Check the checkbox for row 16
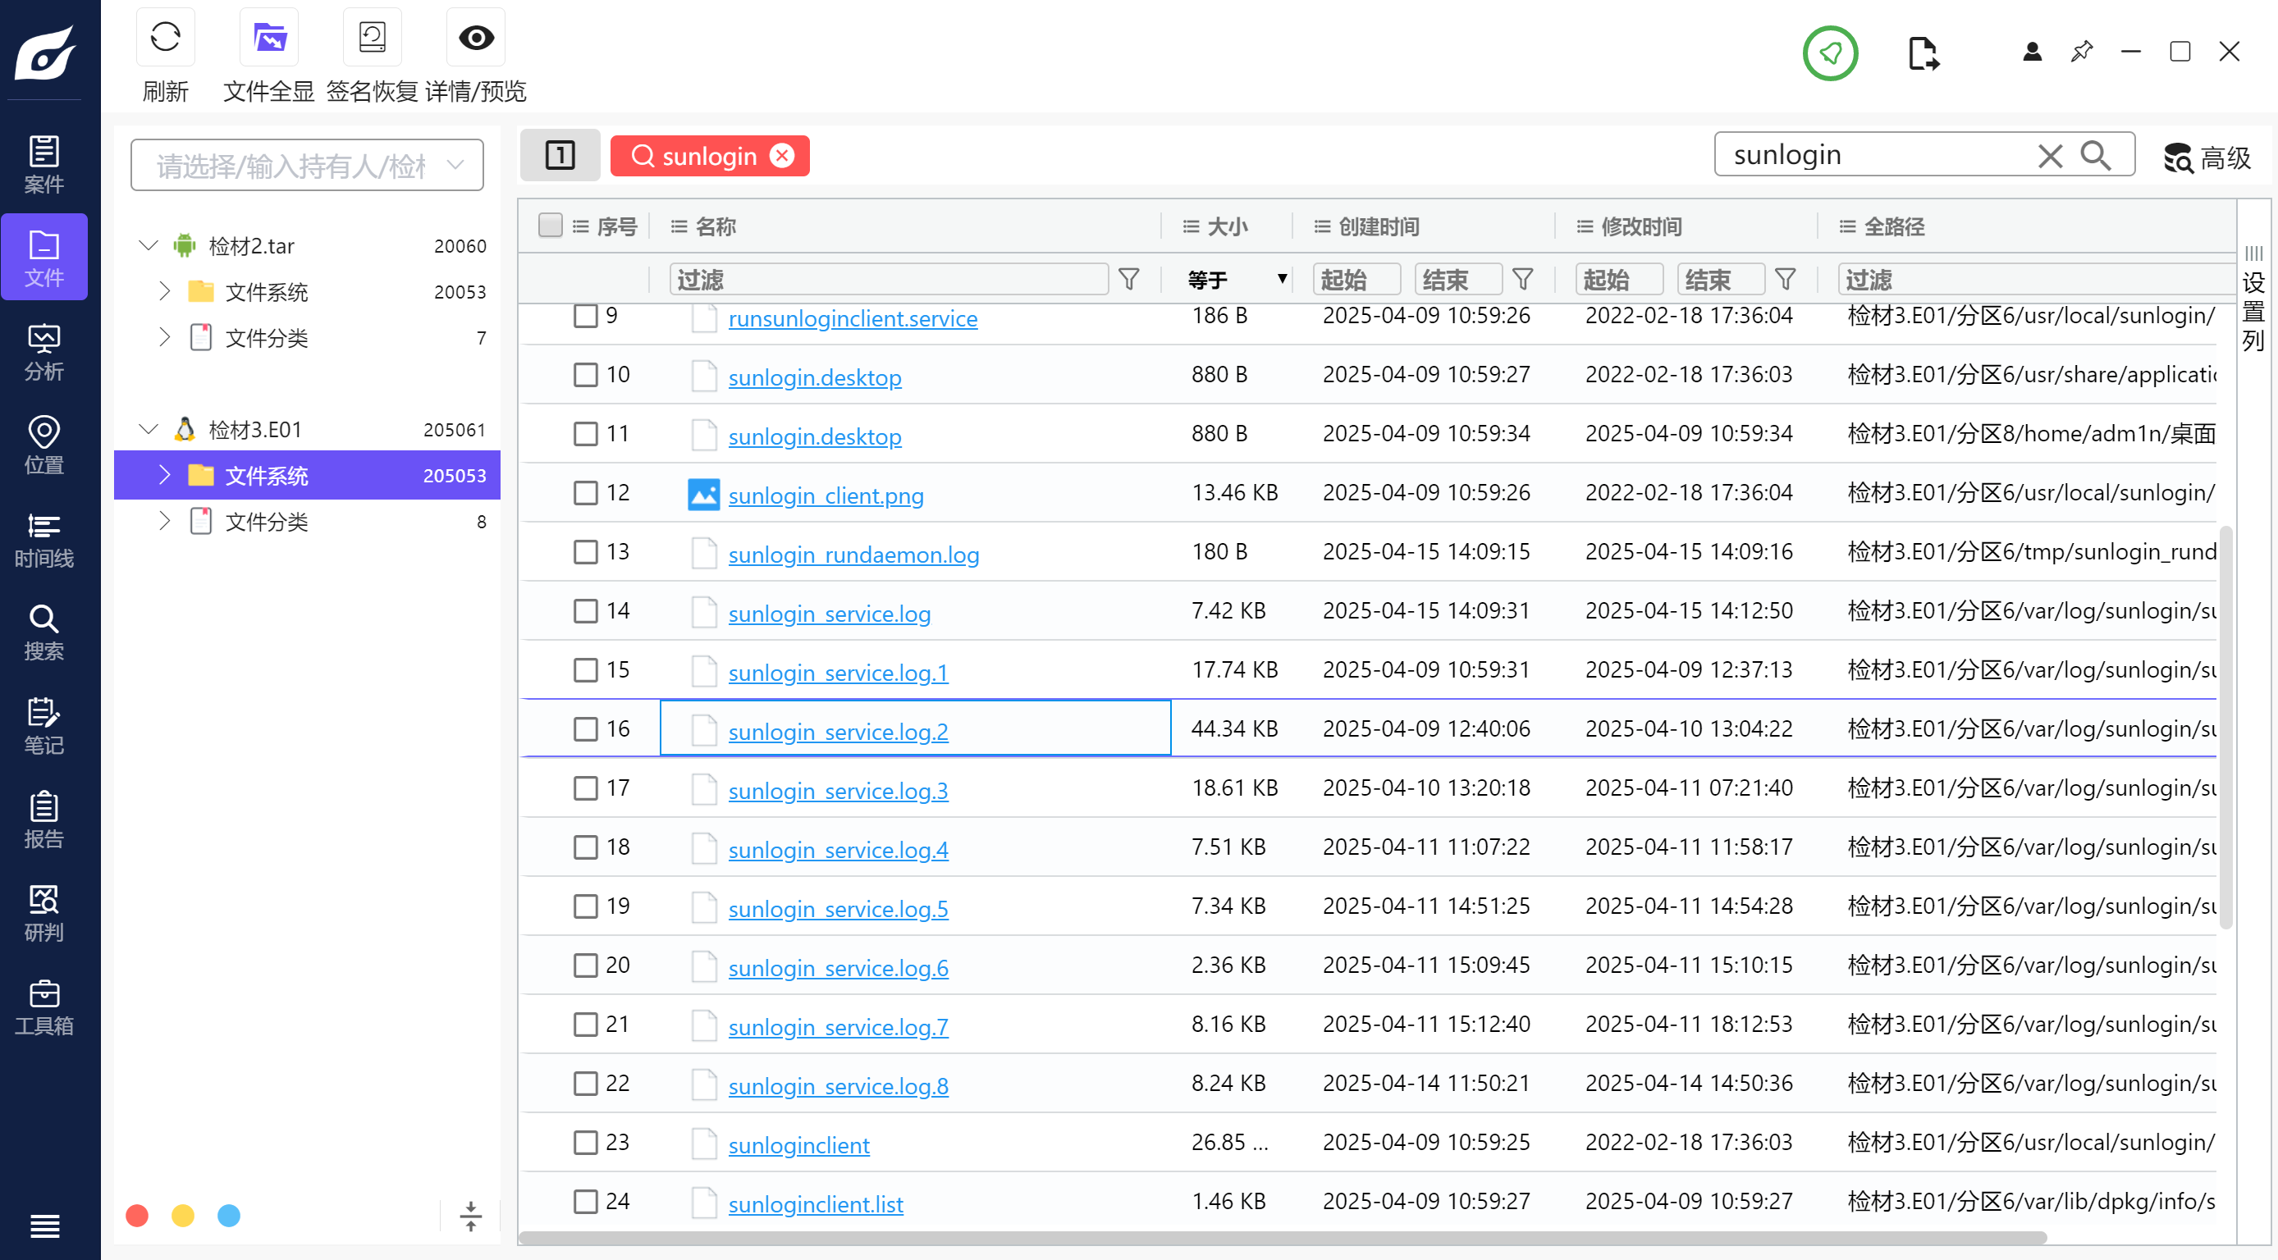Image resolution: width=2278 pixels, height=1260 pixels. (x=585, y=728)
